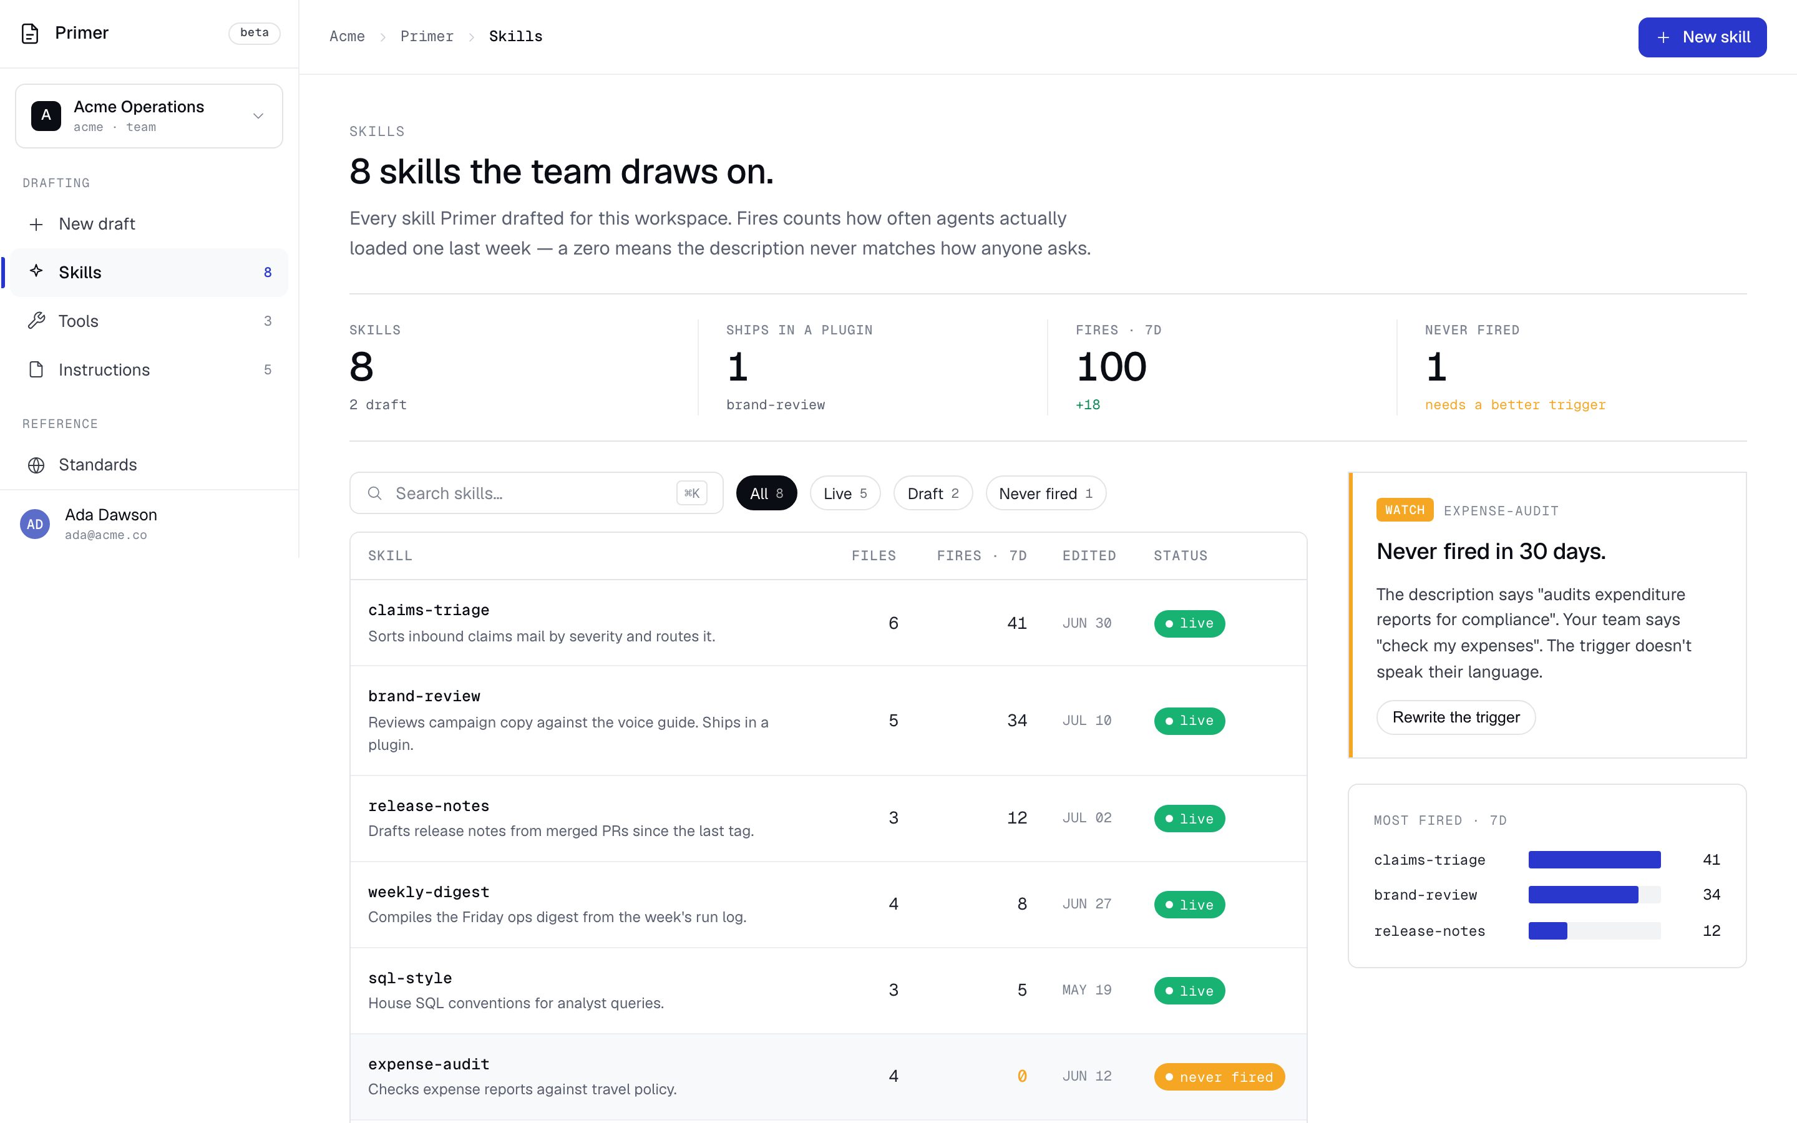This screenshot has width=1797, height=1123.
Task: Click the Skills breadcrumb
Action: 515,36
